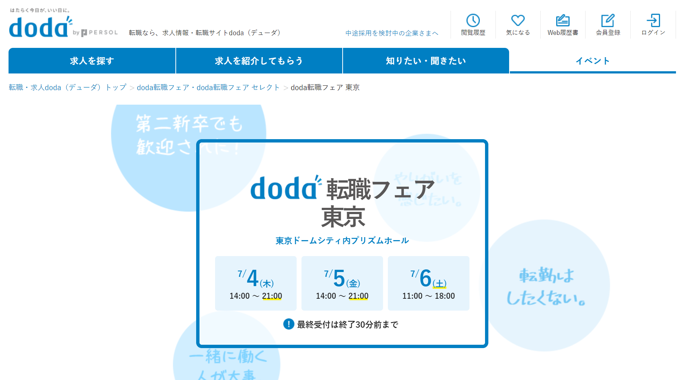Follow the 中途採用を検討中の企業さまへ link
Screen dimensions: 686x380
coord(392,33)
